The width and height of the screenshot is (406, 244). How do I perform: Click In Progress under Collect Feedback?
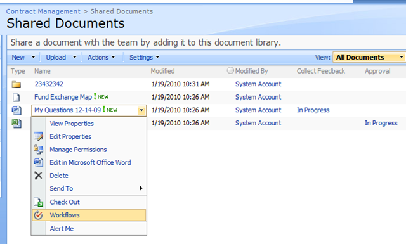(313, 110)
